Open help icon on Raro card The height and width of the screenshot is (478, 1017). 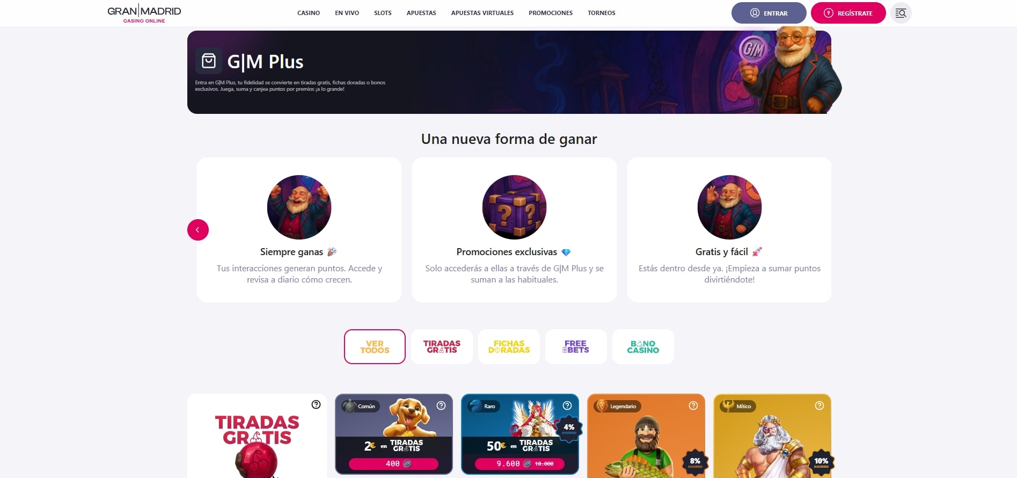[567, 405]
